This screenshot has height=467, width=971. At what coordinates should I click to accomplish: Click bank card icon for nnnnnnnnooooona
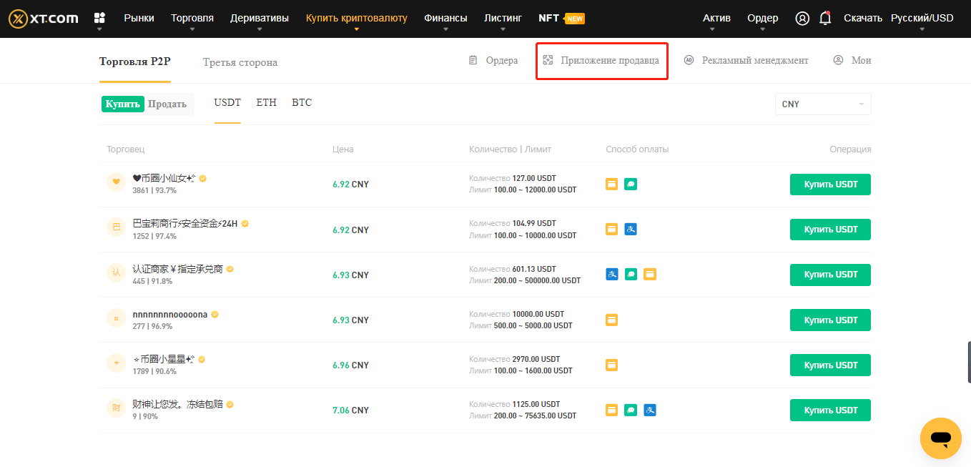point(612,320)
